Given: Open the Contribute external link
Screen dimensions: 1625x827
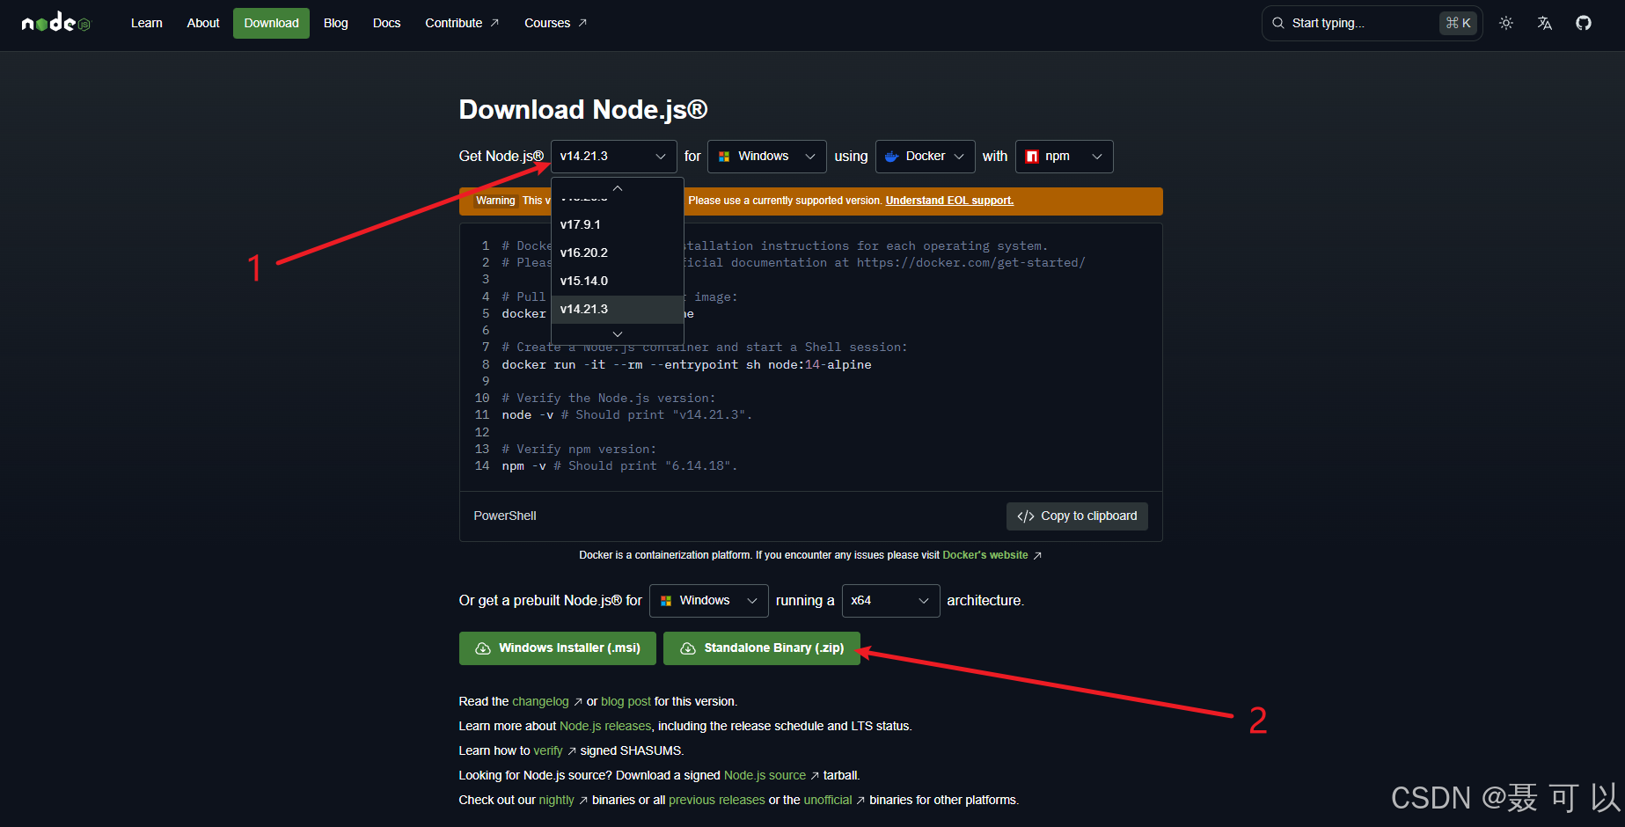Looking at the screenshot, I should (x=462, y=23).
